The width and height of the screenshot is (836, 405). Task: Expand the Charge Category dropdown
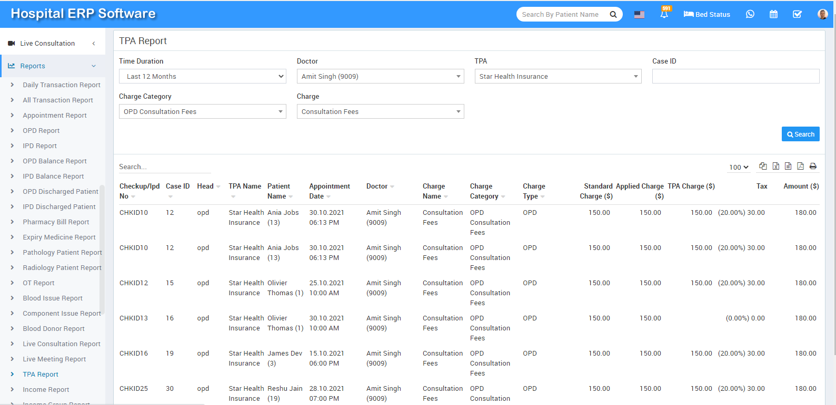coord(203,111)
